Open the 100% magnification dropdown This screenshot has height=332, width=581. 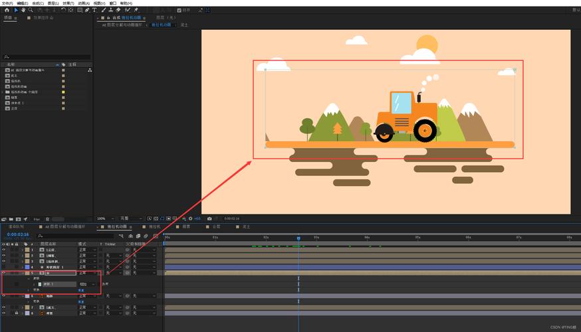coord(106,218)
